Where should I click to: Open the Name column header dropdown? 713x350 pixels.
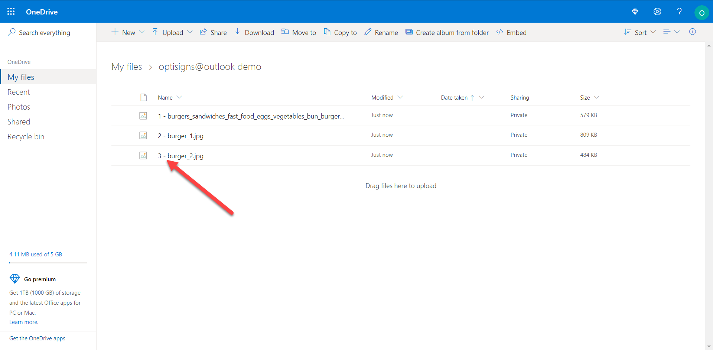pyautogui.click(x=170, y=97)
